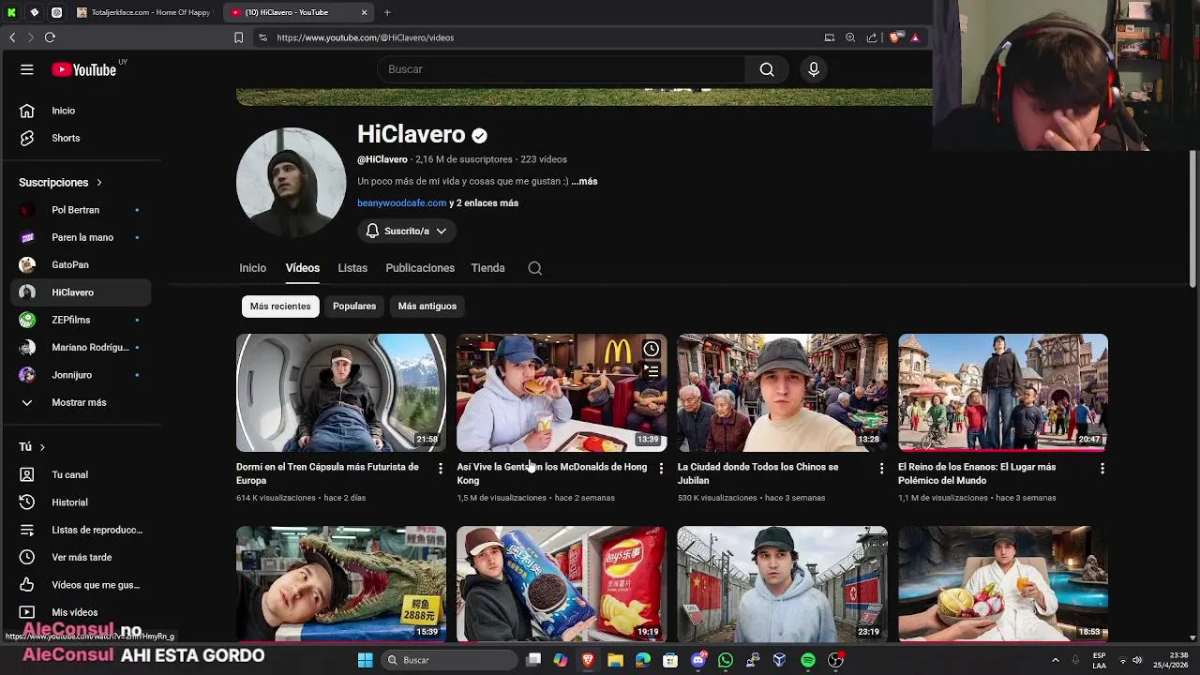The height and width of the screenshot is (675, 1200).
Task: Start voice search with the microphone icon
Action: [814, 69]
